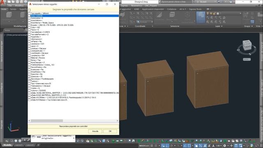Select the 'Transparency = DaLayer' row
This screenshot has height=148, width=263.
click(x=41, y=86)
